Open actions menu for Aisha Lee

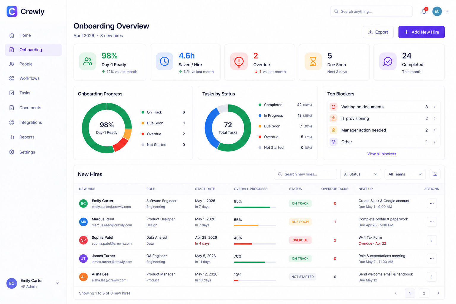[432, 277]
